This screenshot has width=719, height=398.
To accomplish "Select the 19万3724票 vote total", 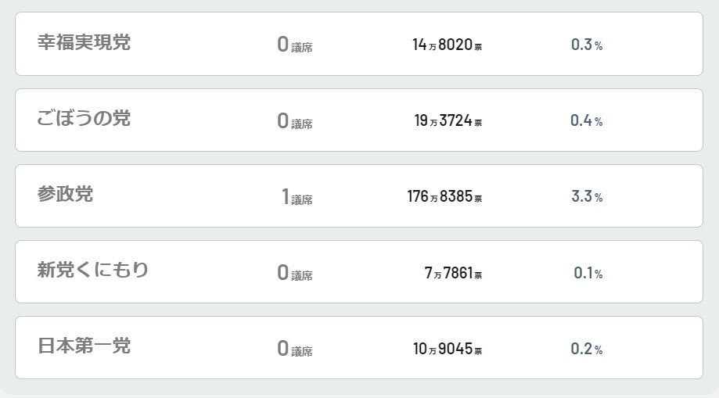I will click(x=448, y=120).
